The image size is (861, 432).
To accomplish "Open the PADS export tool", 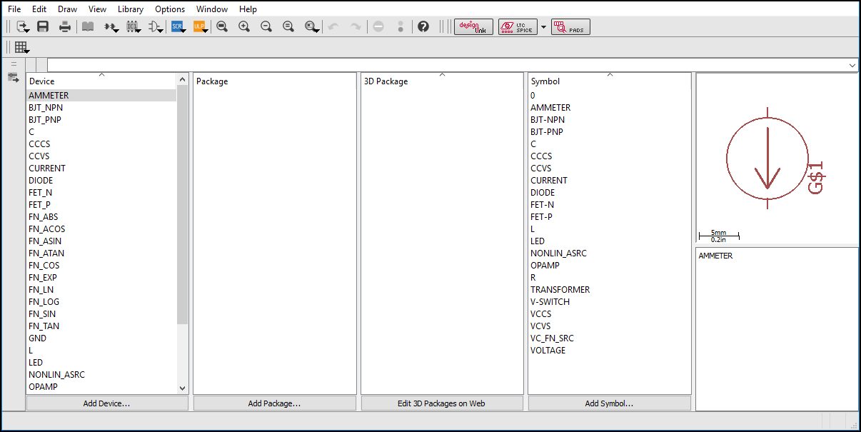I will point(570,26).
